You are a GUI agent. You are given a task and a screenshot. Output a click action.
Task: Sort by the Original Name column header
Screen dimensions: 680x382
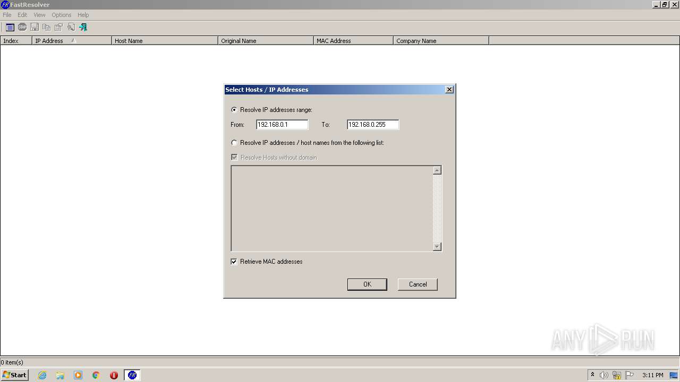tap(266, 41)
